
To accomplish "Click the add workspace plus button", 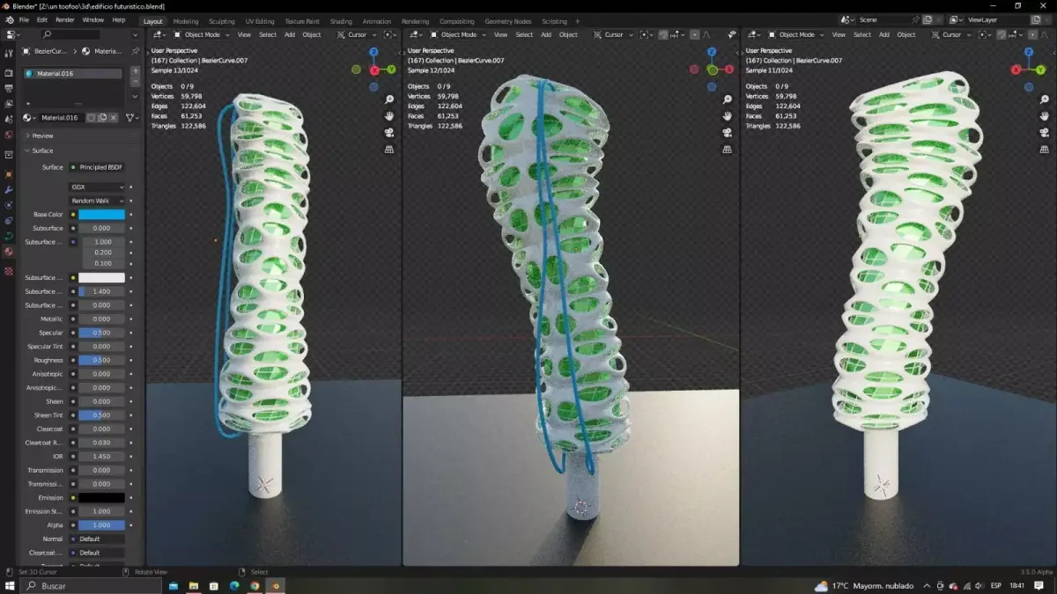I will coord(578,21).
